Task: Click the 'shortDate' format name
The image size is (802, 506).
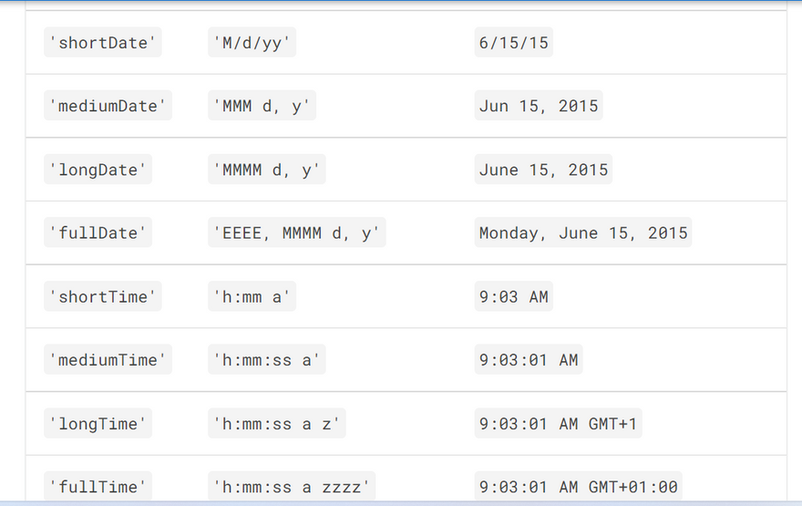Action: tap(103, 43)
